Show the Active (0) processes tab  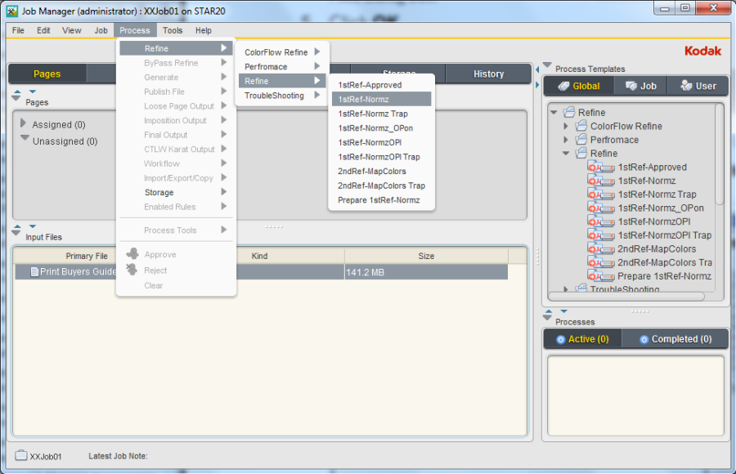click(583, 339)
